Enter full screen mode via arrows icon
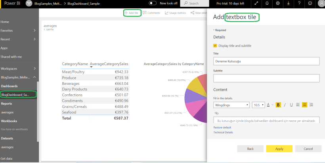Screen dimensions: 325x163 [256, 4]
